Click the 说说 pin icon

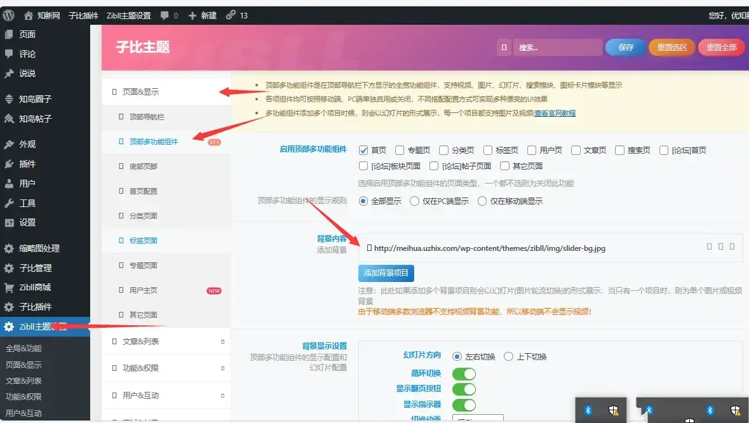point(9,74)
